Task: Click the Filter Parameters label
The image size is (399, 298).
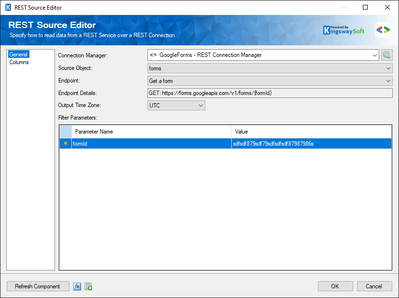Action: [x=78, y=118]
